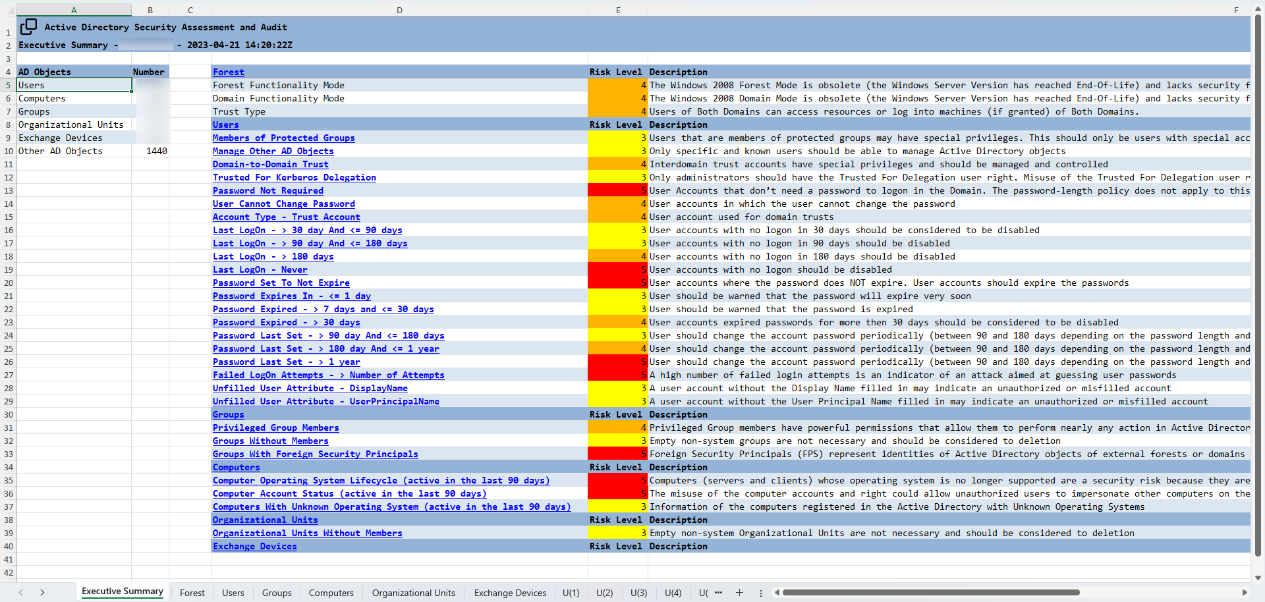Select the 1440 value cell
The height and width of the screenshot is (602, 1265).
pyautogui.click(x=150, y=151)
